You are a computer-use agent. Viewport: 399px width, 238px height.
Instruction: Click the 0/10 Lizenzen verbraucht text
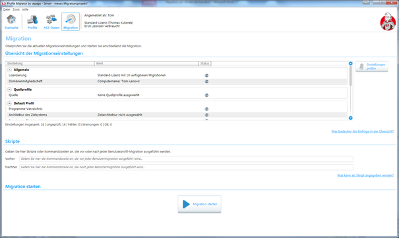(102, 26)
